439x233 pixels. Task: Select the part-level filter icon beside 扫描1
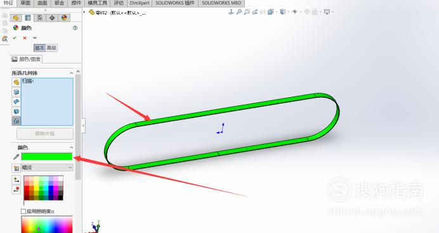click(x=16, y=83)
